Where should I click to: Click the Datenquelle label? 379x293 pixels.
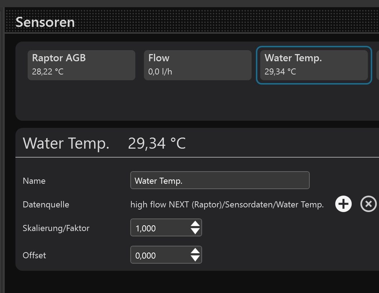(46, 205)
